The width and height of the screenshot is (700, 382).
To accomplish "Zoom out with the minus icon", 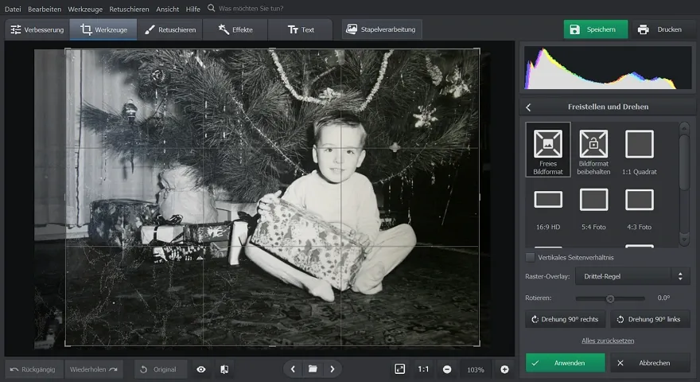I will point(447,369).
